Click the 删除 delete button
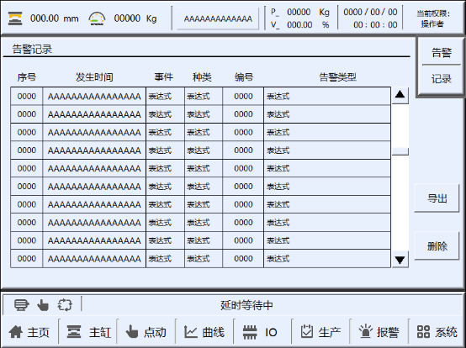This screenshot has width=466, height=348. tap(437, 246)
